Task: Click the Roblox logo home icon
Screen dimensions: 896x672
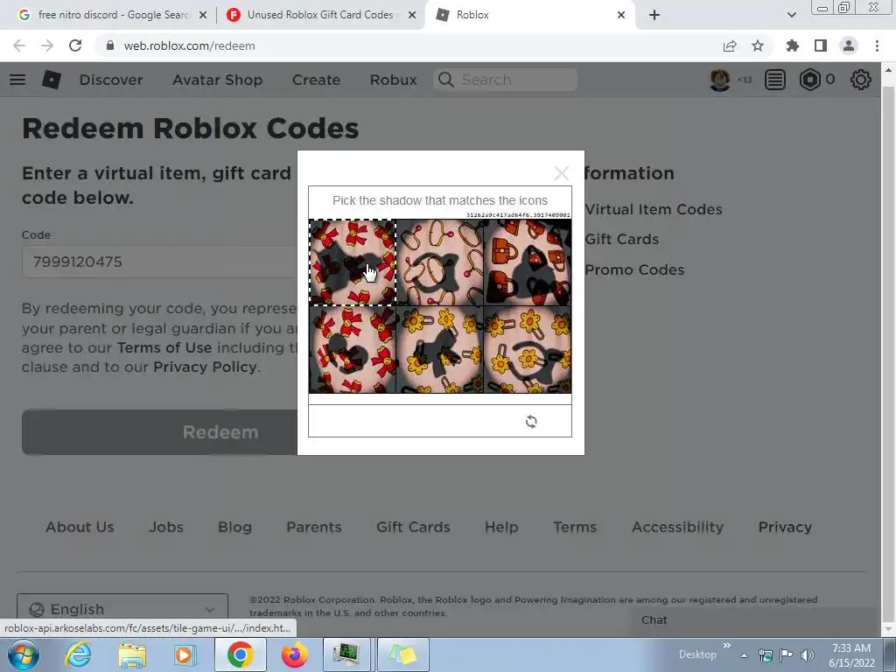Action: coord(52,80)
